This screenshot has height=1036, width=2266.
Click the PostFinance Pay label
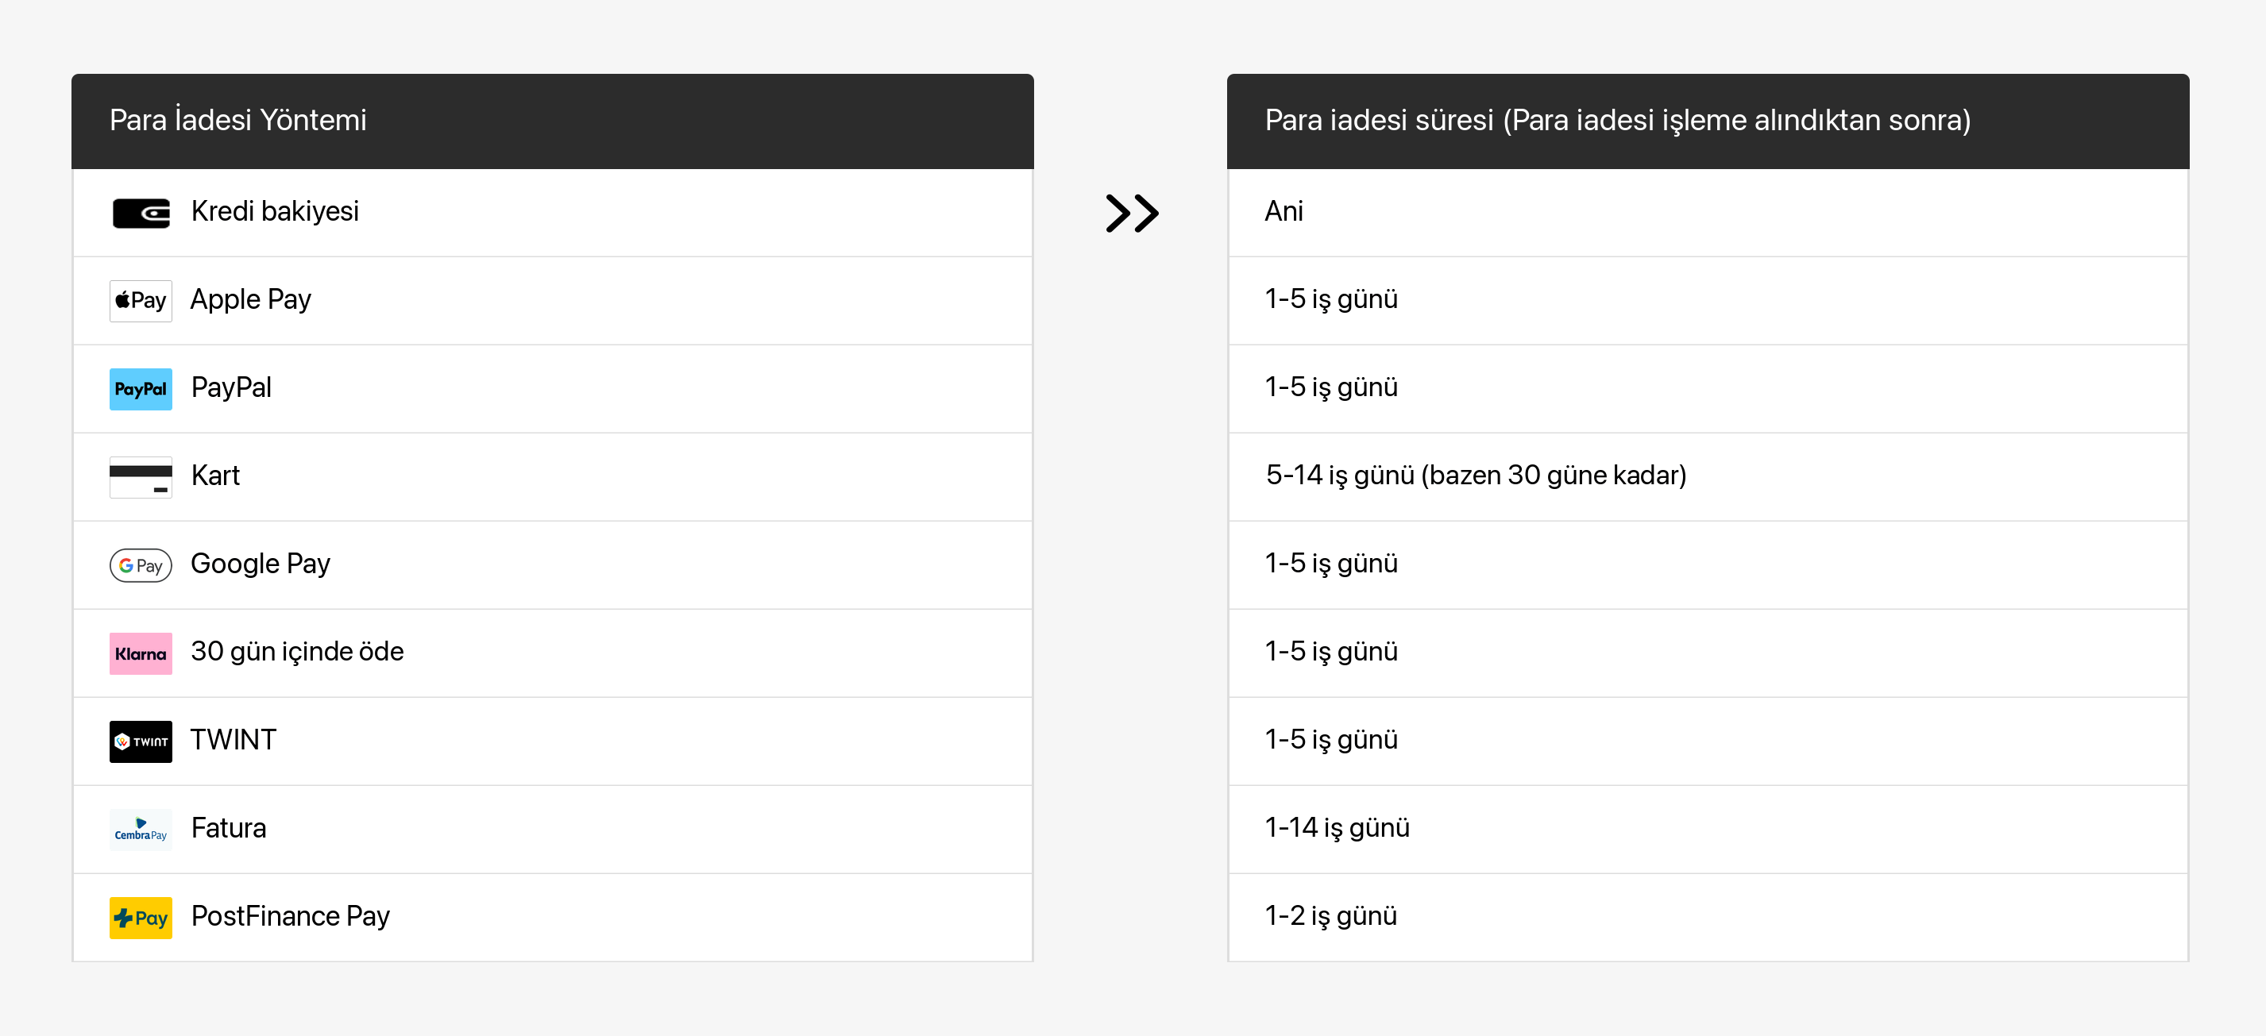(290, 916)
